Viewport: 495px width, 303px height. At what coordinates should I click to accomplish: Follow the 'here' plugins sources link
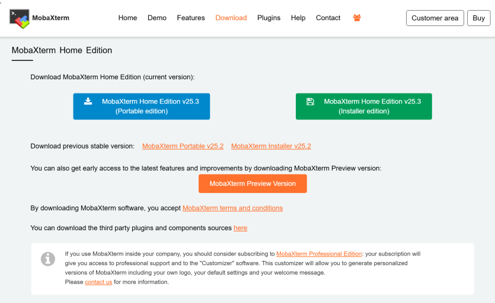(240, 228)
